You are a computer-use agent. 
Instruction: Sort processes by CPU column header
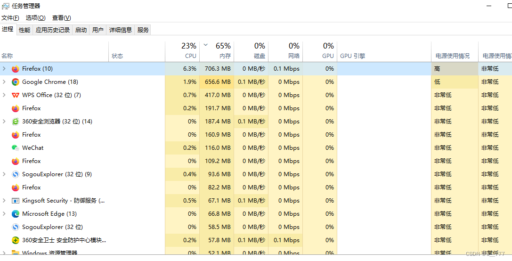pos(182,52)
